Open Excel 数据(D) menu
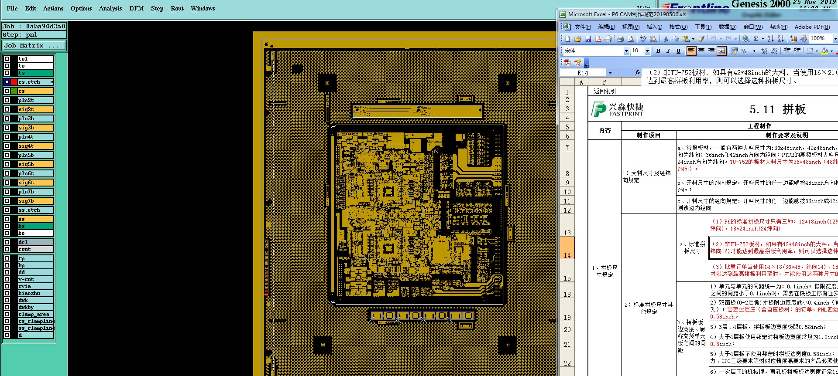Viewport: 838px width, 376px height. (x=728, y=27)
